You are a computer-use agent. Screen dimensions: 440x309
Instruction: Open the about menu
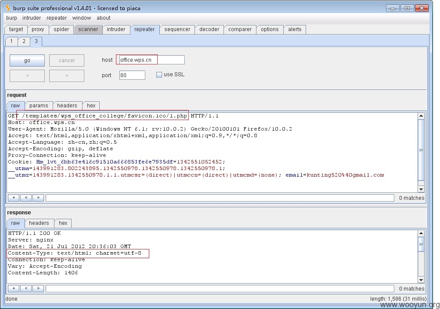[103, 18]
